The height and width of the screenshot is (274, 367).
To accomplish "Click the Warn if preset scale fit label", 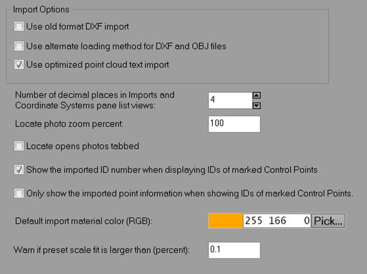I will click(x=102, y=250).
